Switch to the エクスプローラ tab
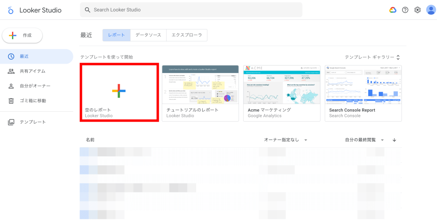 point(187,35)
